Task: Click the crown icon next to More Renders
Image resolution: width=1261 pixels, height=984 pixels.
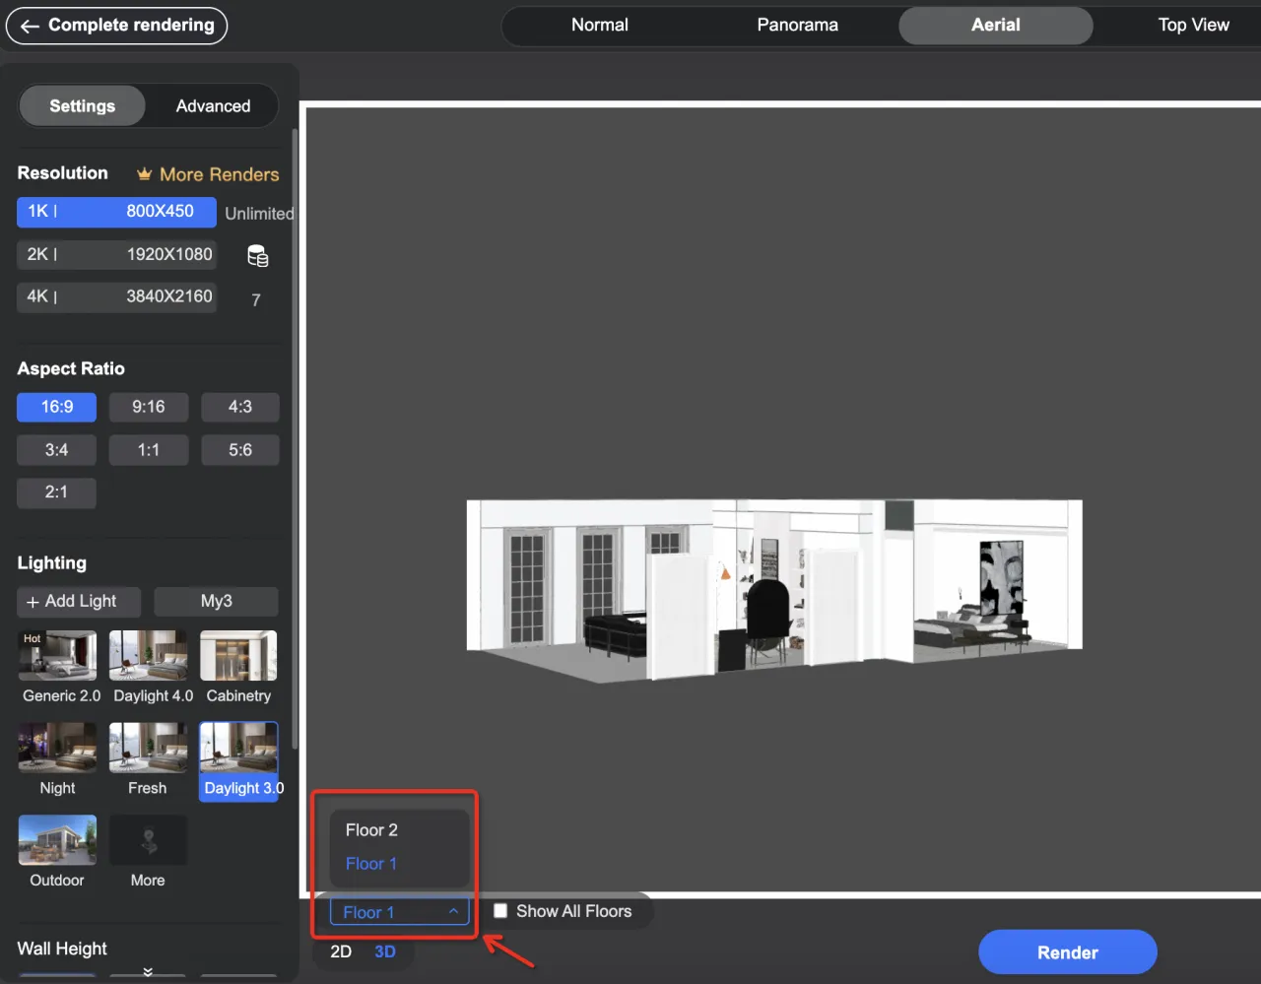Action: (x=145, y=174)
